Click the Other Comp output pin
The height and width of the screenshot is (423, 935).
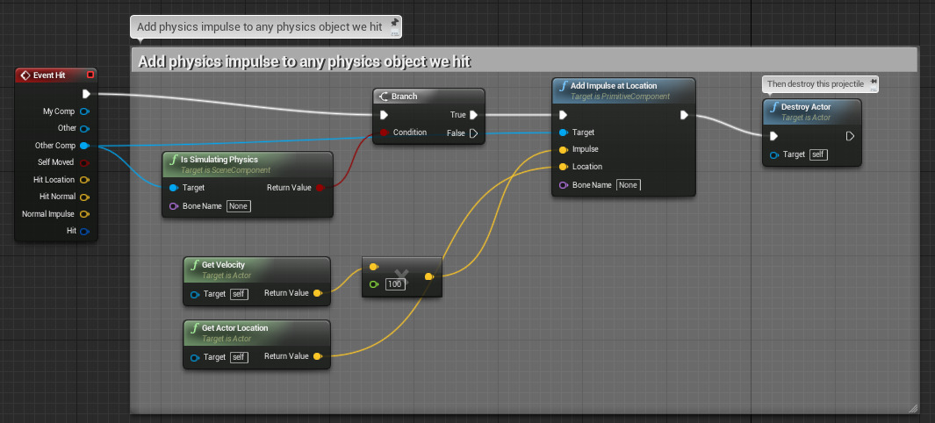pyautogui.click(x=84, y=146)
